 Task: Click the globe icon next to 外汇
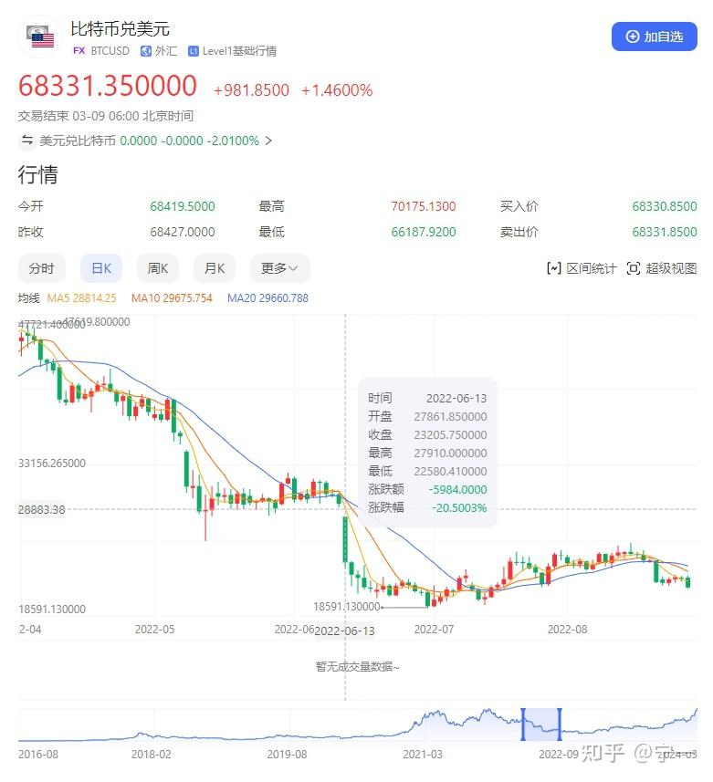[146, 51]
